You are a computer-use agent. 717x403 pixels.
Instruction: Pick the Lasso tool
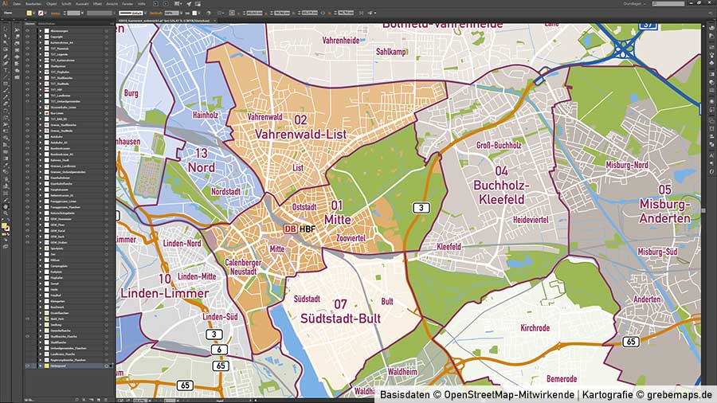click(6, 49)
